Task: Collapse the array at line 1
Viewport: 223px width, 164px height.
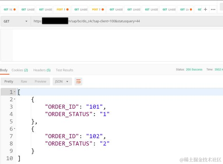Action: click(x=15, y=92)
